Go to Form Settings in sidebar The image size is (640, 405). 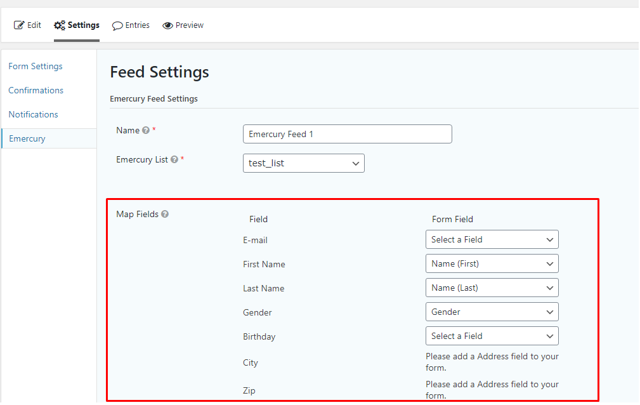(36, 66)
